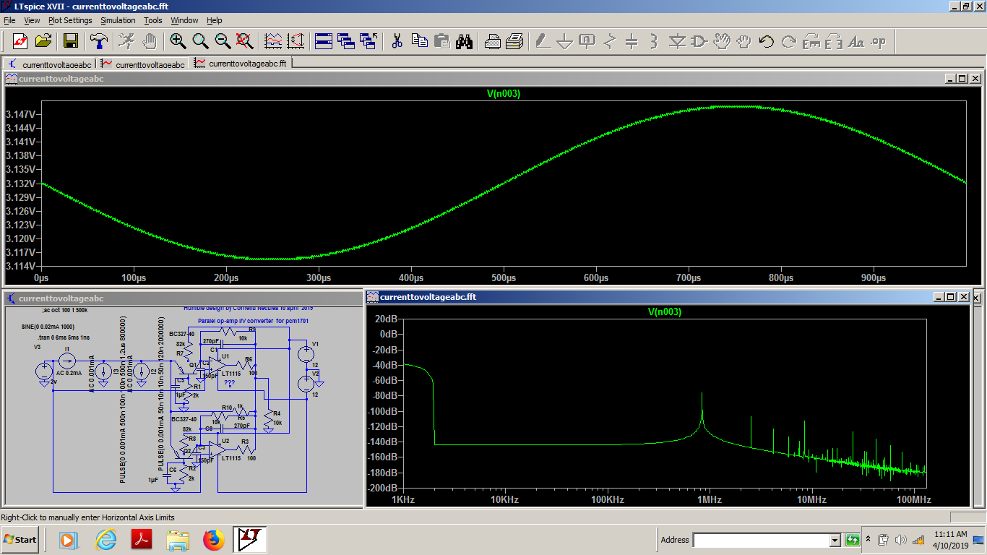Click the Start button
987x555 pixels.
point(21,539)
